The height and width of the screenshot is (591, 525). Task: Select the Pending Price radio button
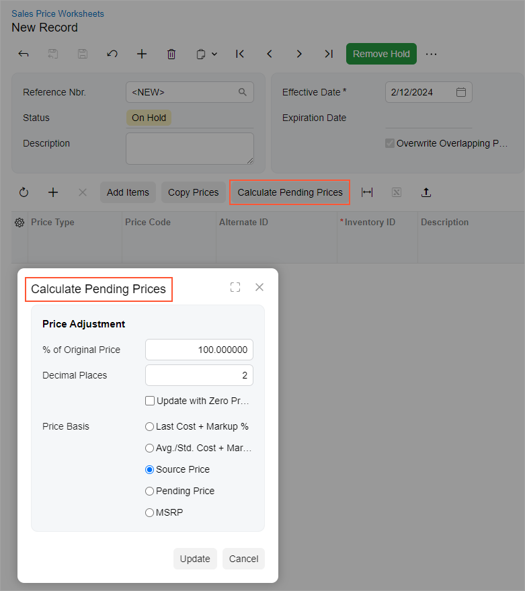(150, 491)
